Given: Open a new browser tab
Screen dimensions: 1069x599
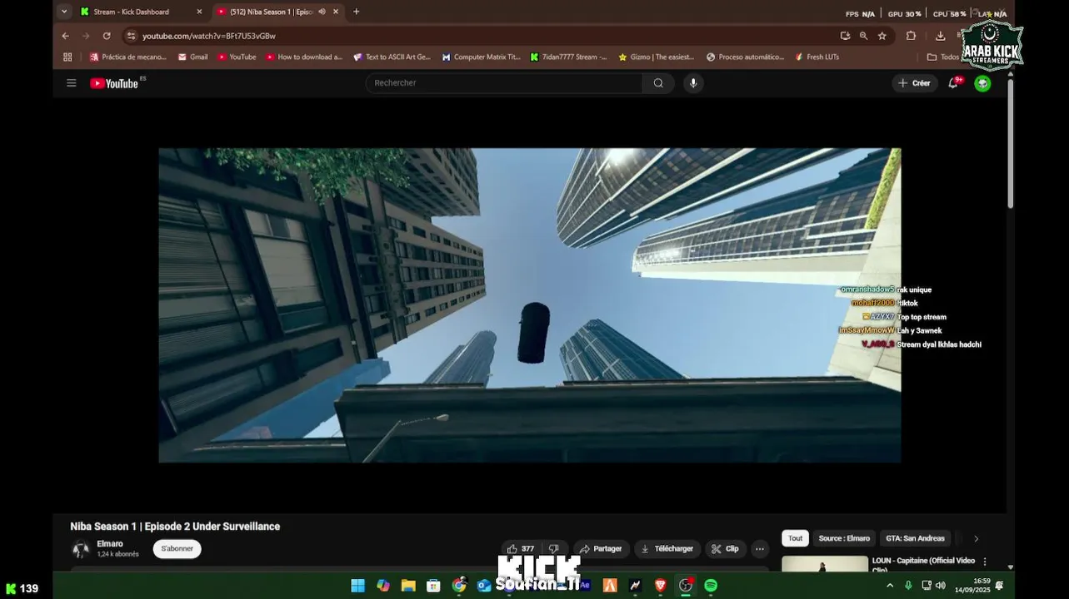Looking at the screenshot, I should click(357, 12).
